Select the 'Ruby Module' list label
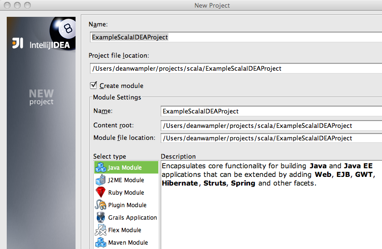 pos(126,193)
